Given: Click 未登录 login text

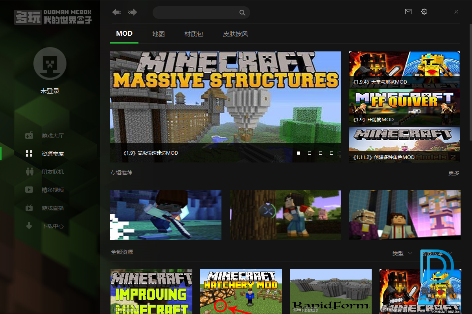Looking at the screenshot, I should pos(50,91).
